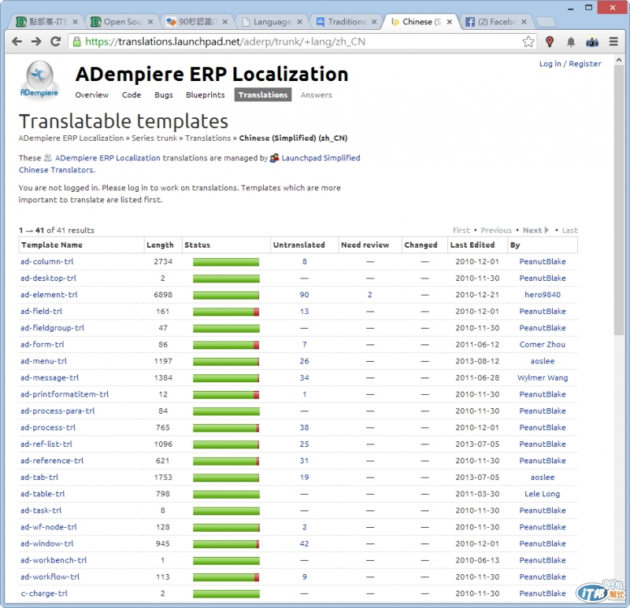Reload the current page
Screen dimensions: 630x608
pos(55,42)
